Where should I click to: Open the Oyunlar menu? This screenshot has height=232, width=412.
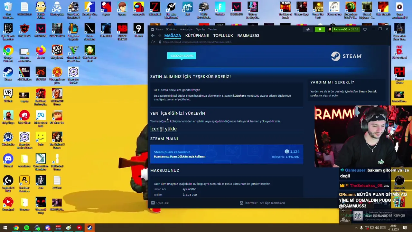(x=201, y=29)
